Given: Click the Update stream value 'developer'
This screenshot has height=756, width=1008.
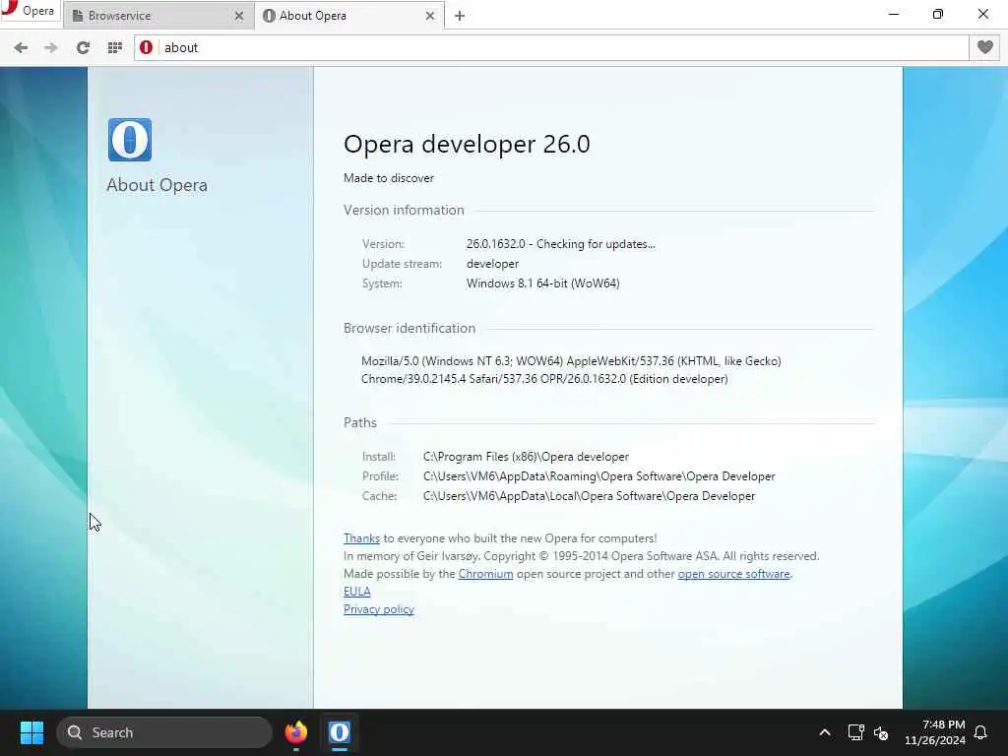Looking at the screenshot, I should (492, 264).
